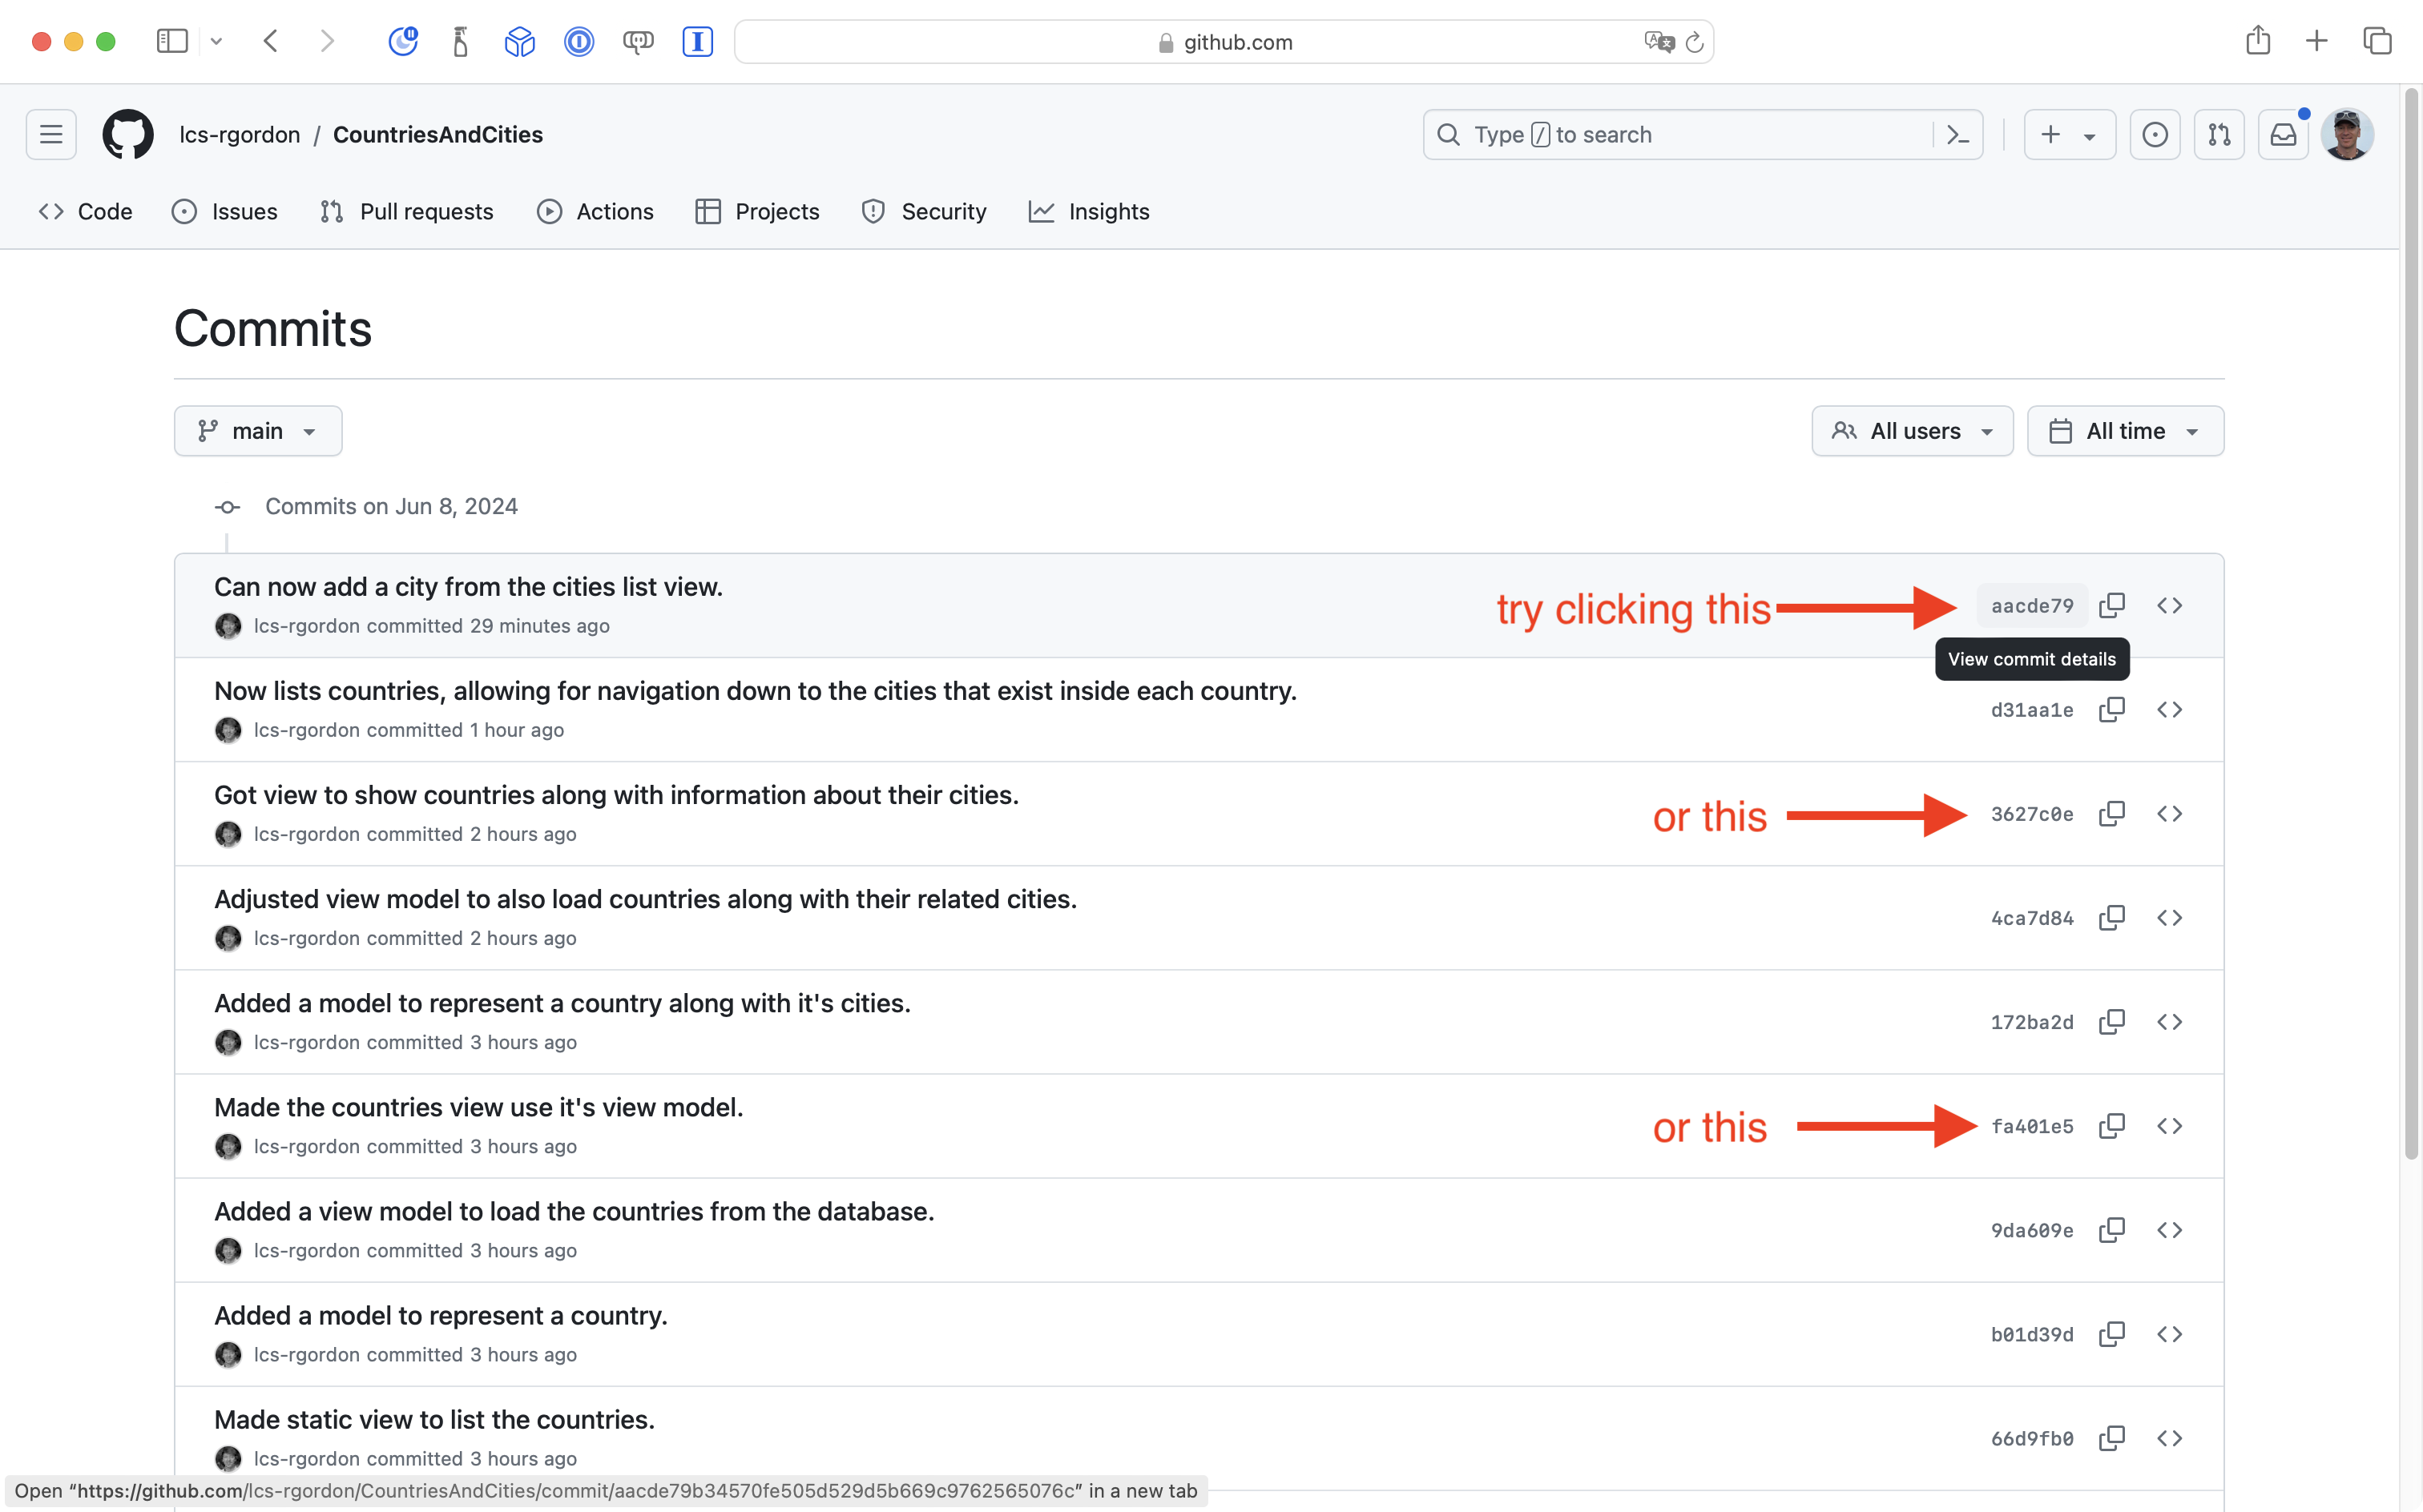The width and height of the screenshot is (2423, 1512).
Task: Open pull requests icon in header
Action: pyautogui.click(x=2219, y=135)
